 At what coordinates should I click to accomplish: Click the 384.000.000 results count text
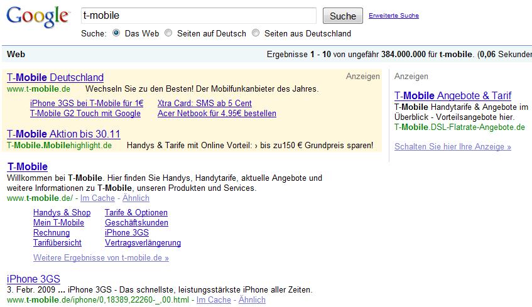coord(403,54)
